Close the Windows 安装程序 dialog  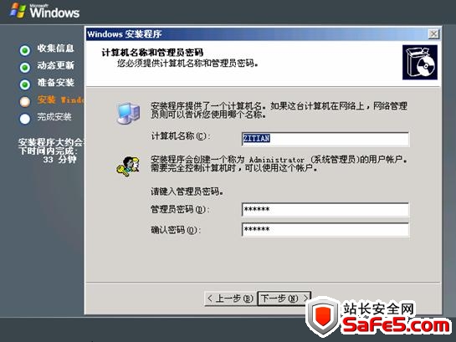coord(433,34)
